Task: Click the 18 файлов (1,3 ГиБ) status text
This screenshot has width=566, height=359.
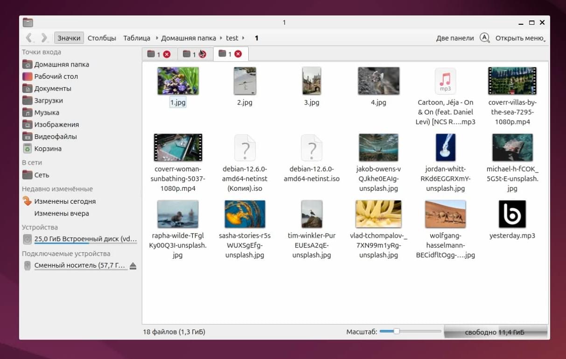Action: pos(174,332)
